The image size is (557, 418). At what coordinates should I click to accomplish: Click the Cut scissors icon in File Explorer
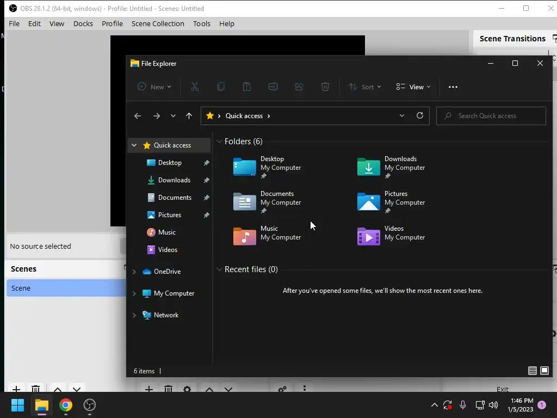[195, 87]
